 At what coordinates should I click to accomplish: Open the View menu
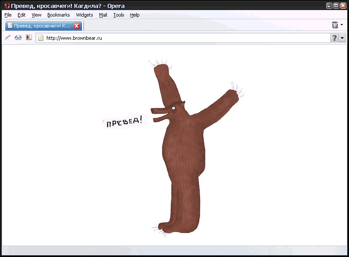coord(36,15)
